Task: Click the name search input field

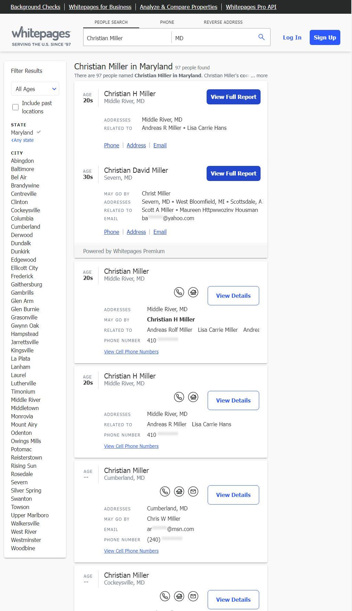Action: (127, 38)
